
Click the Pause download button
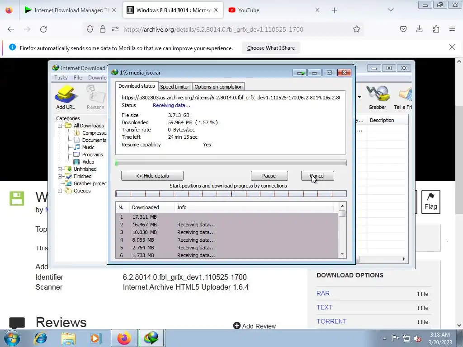pyautogui.click(x=269, y=176)
